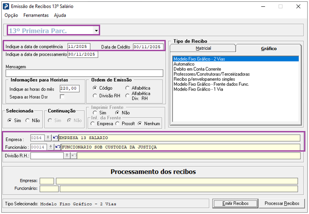Click the Prosoft P application icon in title bar

pyautogui.click(x=6, y=6)
